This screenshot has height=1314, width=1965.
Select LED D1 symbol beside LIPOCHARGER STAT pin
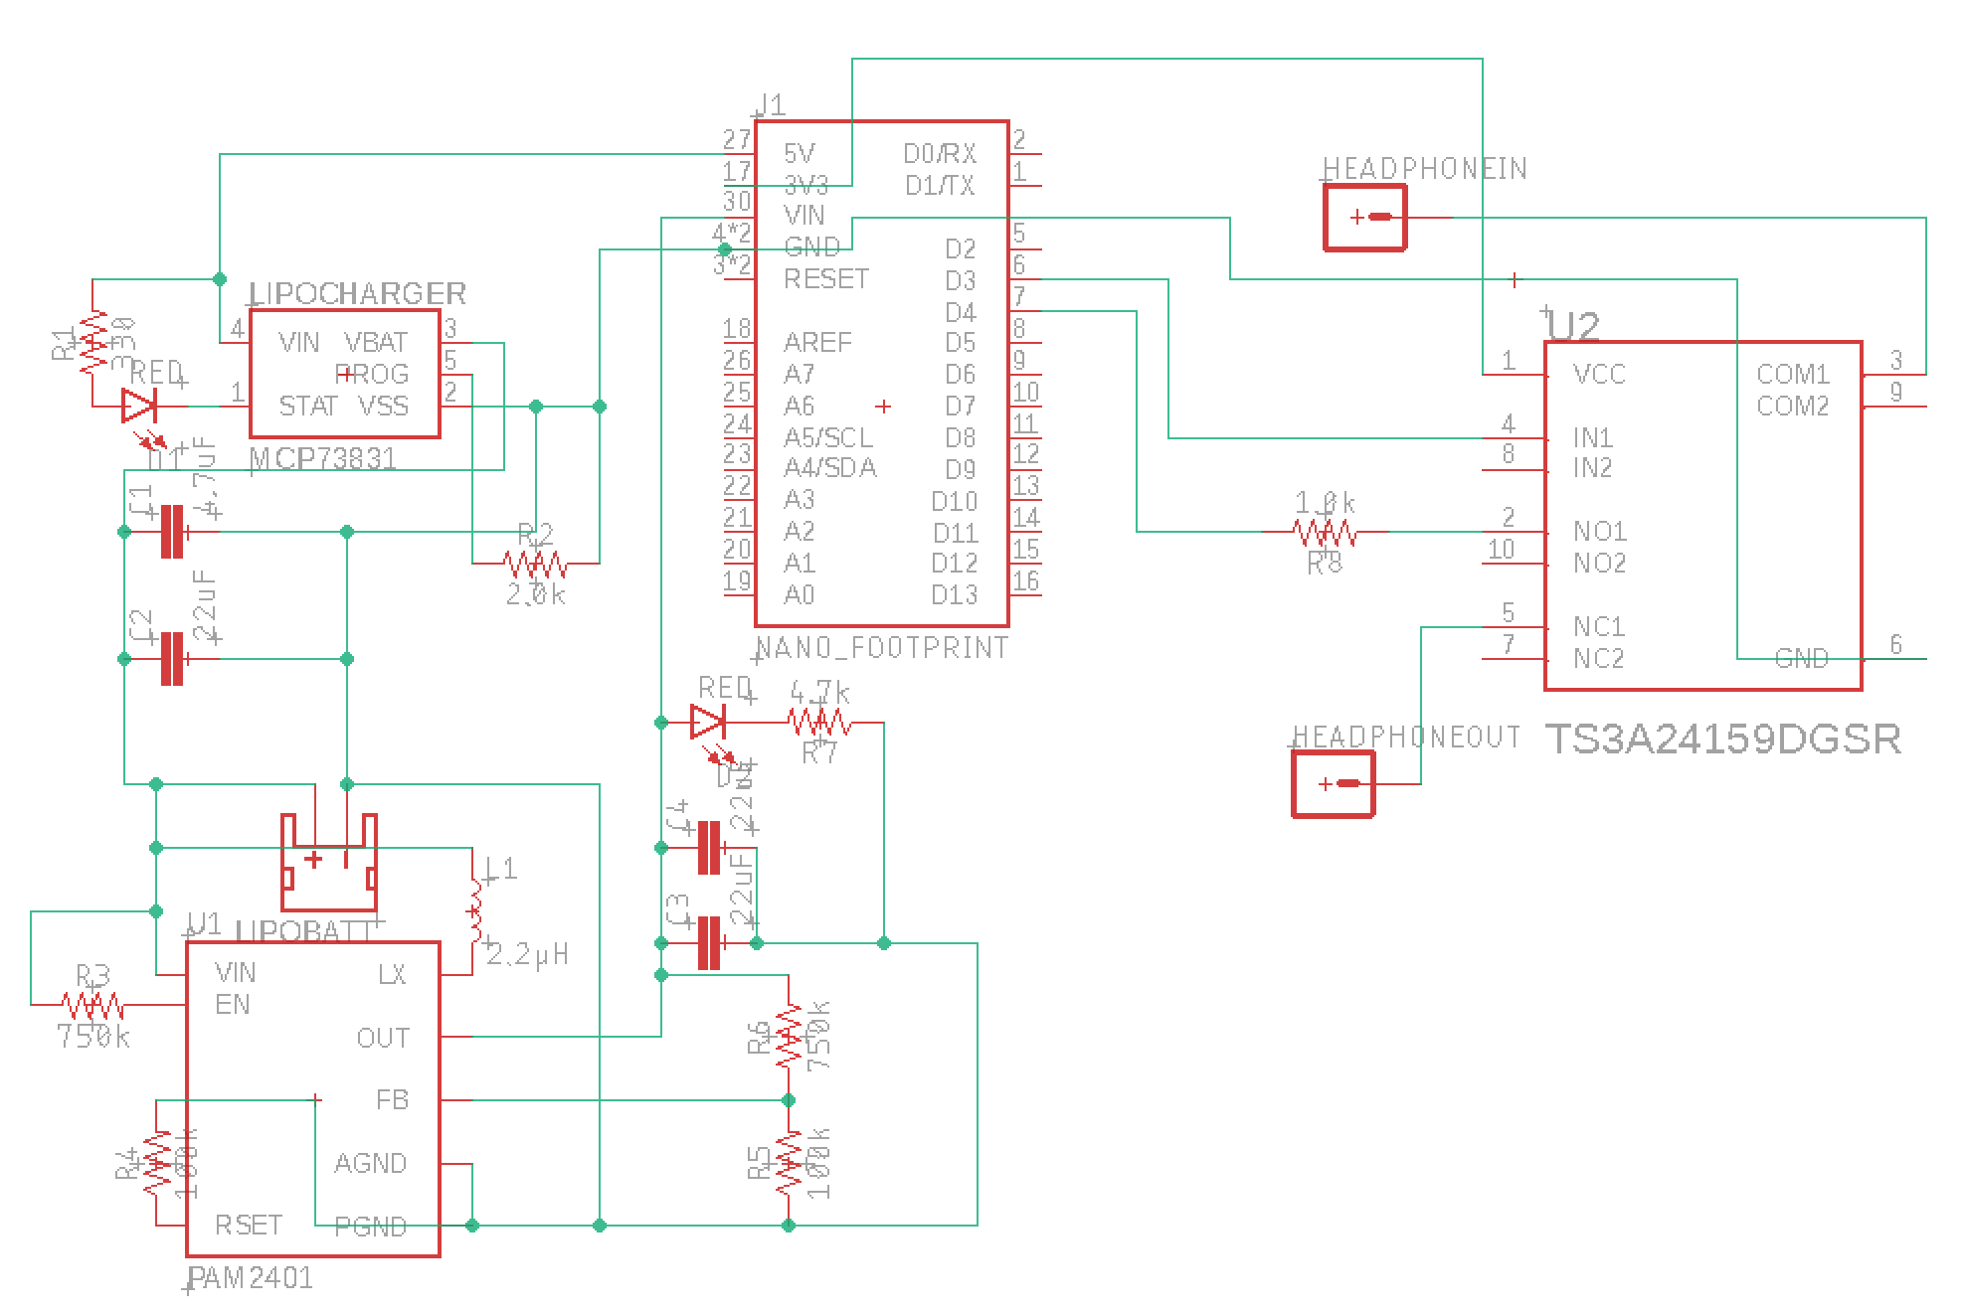pos(139,406)
